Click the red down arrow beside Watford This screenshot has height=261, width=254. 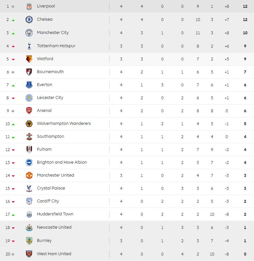(x=13, y=60)
